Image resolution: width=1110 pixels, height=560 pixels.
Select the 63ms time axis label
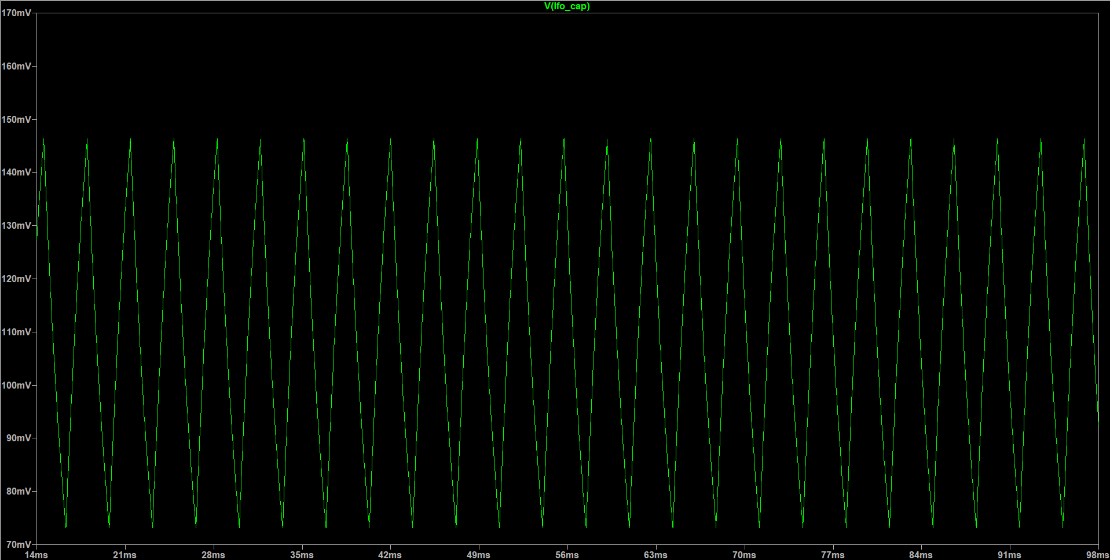[x=656, y=555]
